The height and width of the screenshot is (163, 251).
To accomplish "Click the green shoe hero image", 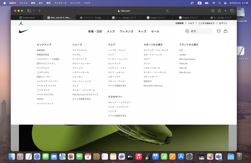I will 124,138.
